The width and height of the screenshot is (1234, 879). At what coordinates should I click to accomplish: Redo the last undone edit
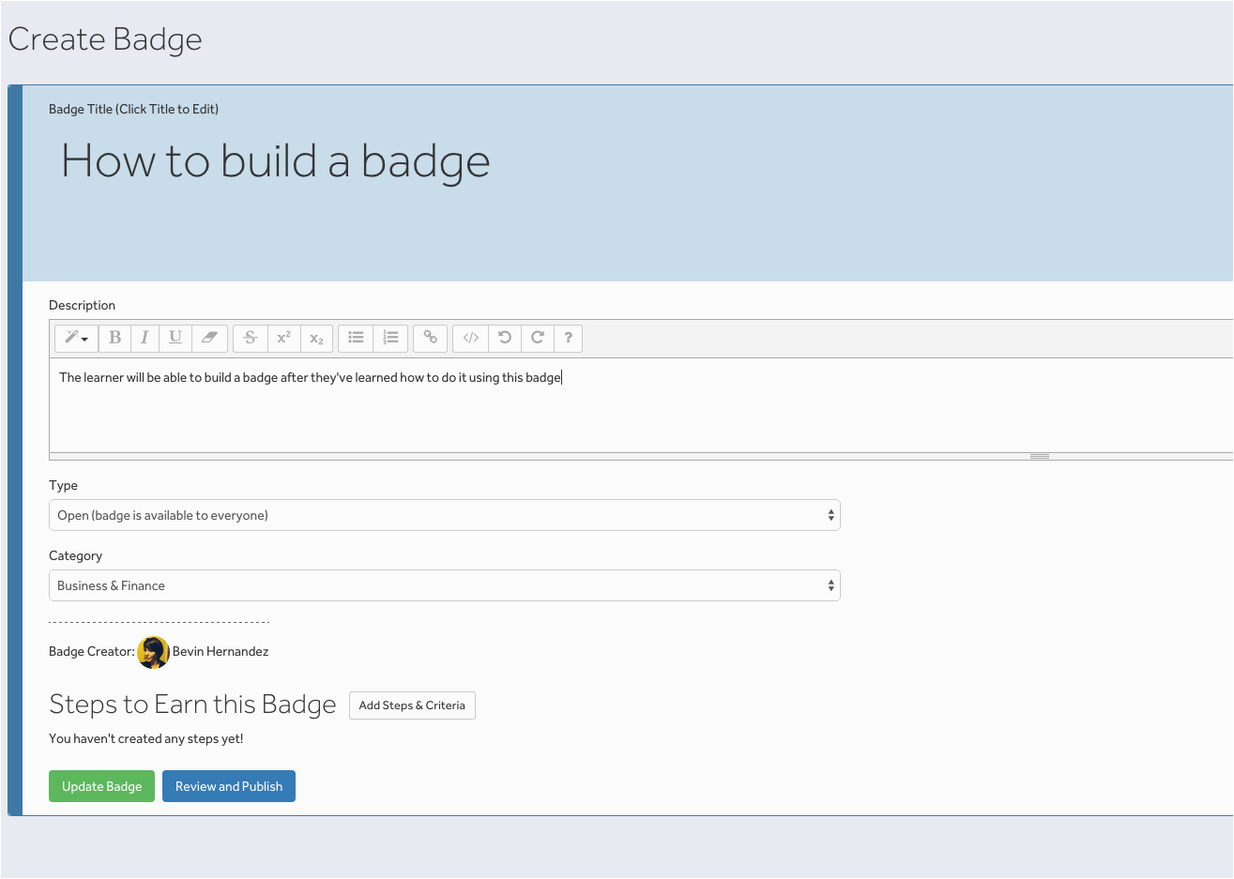[x=538, y=338]
